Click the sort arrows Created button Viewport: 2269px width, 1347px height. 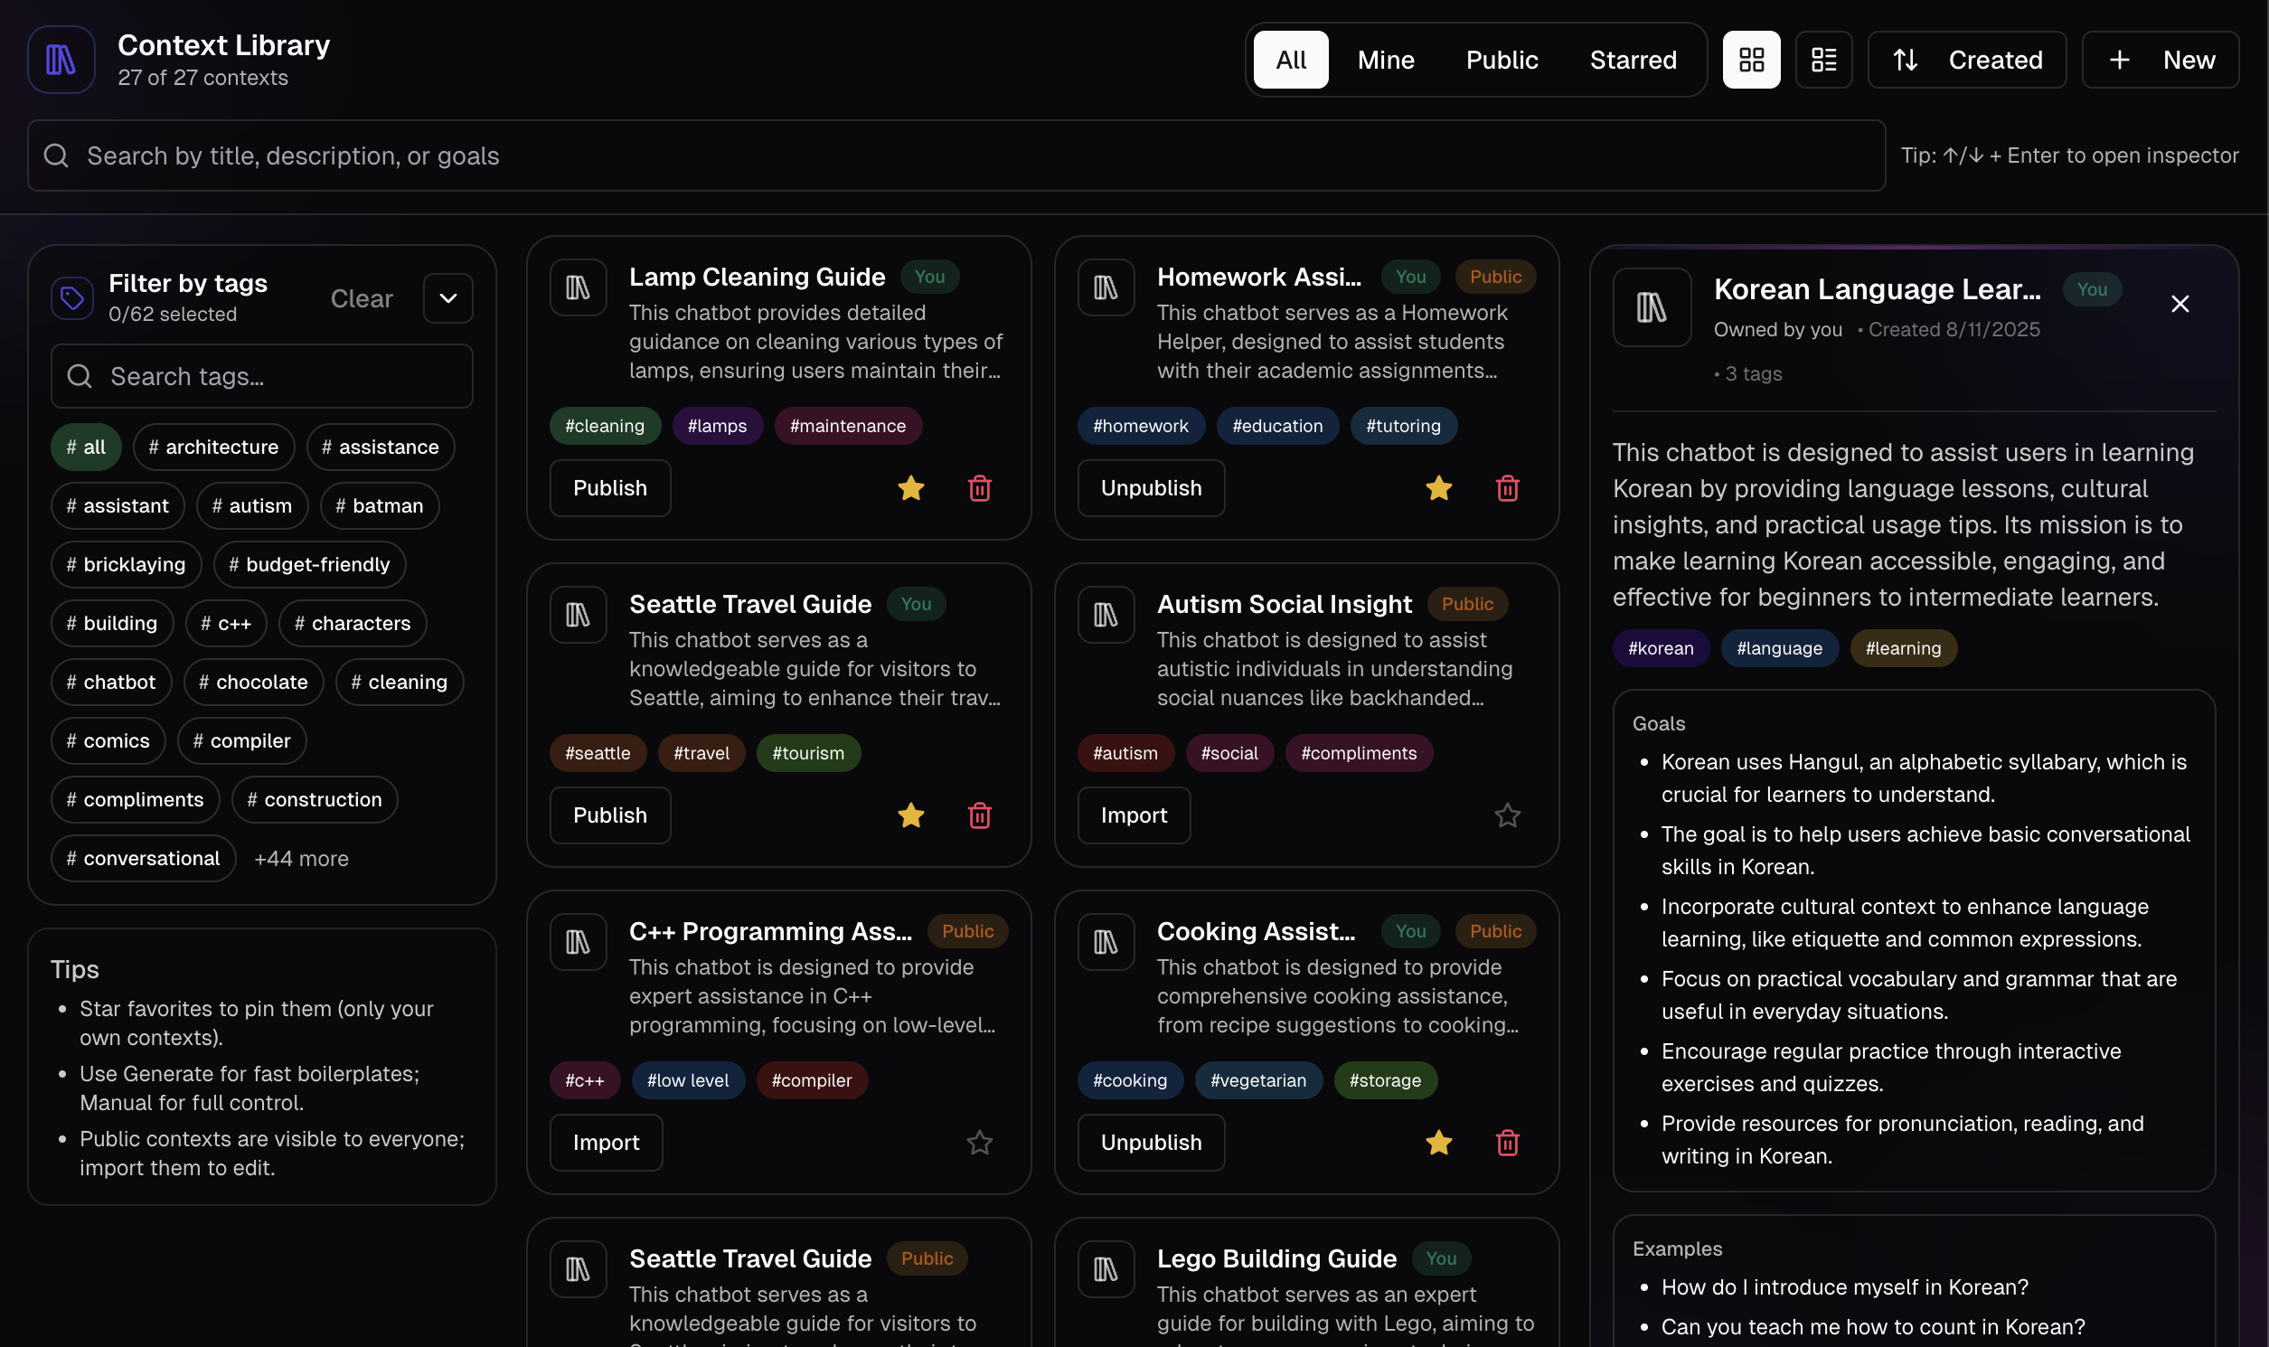point(1967,60)
